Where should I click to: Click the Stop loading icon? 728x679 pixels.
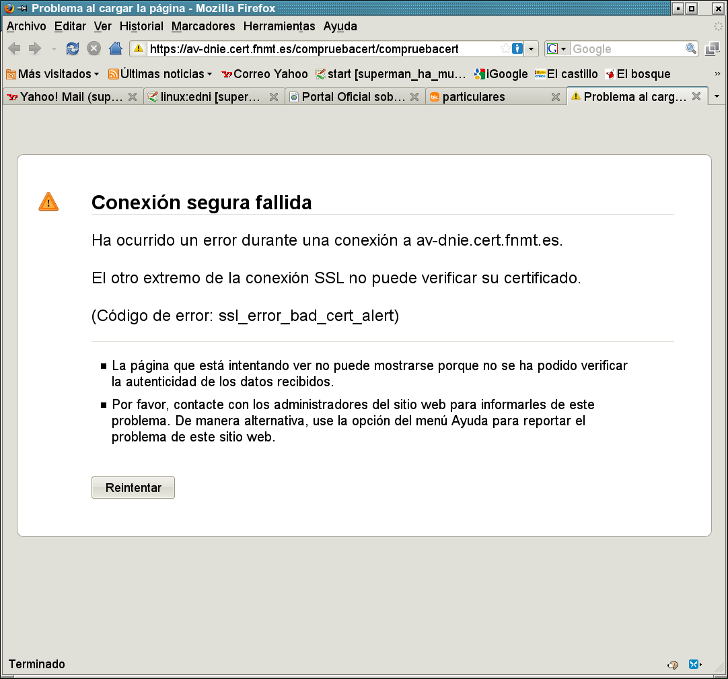pyautogui.click(x=94, y=48)
